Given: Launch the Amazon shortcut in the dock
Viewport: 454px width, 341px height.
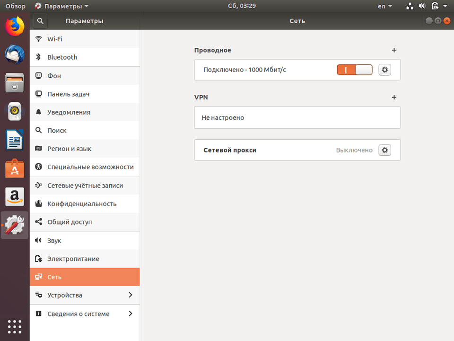Looking at the screenshot, I should [x=14, y=196].
